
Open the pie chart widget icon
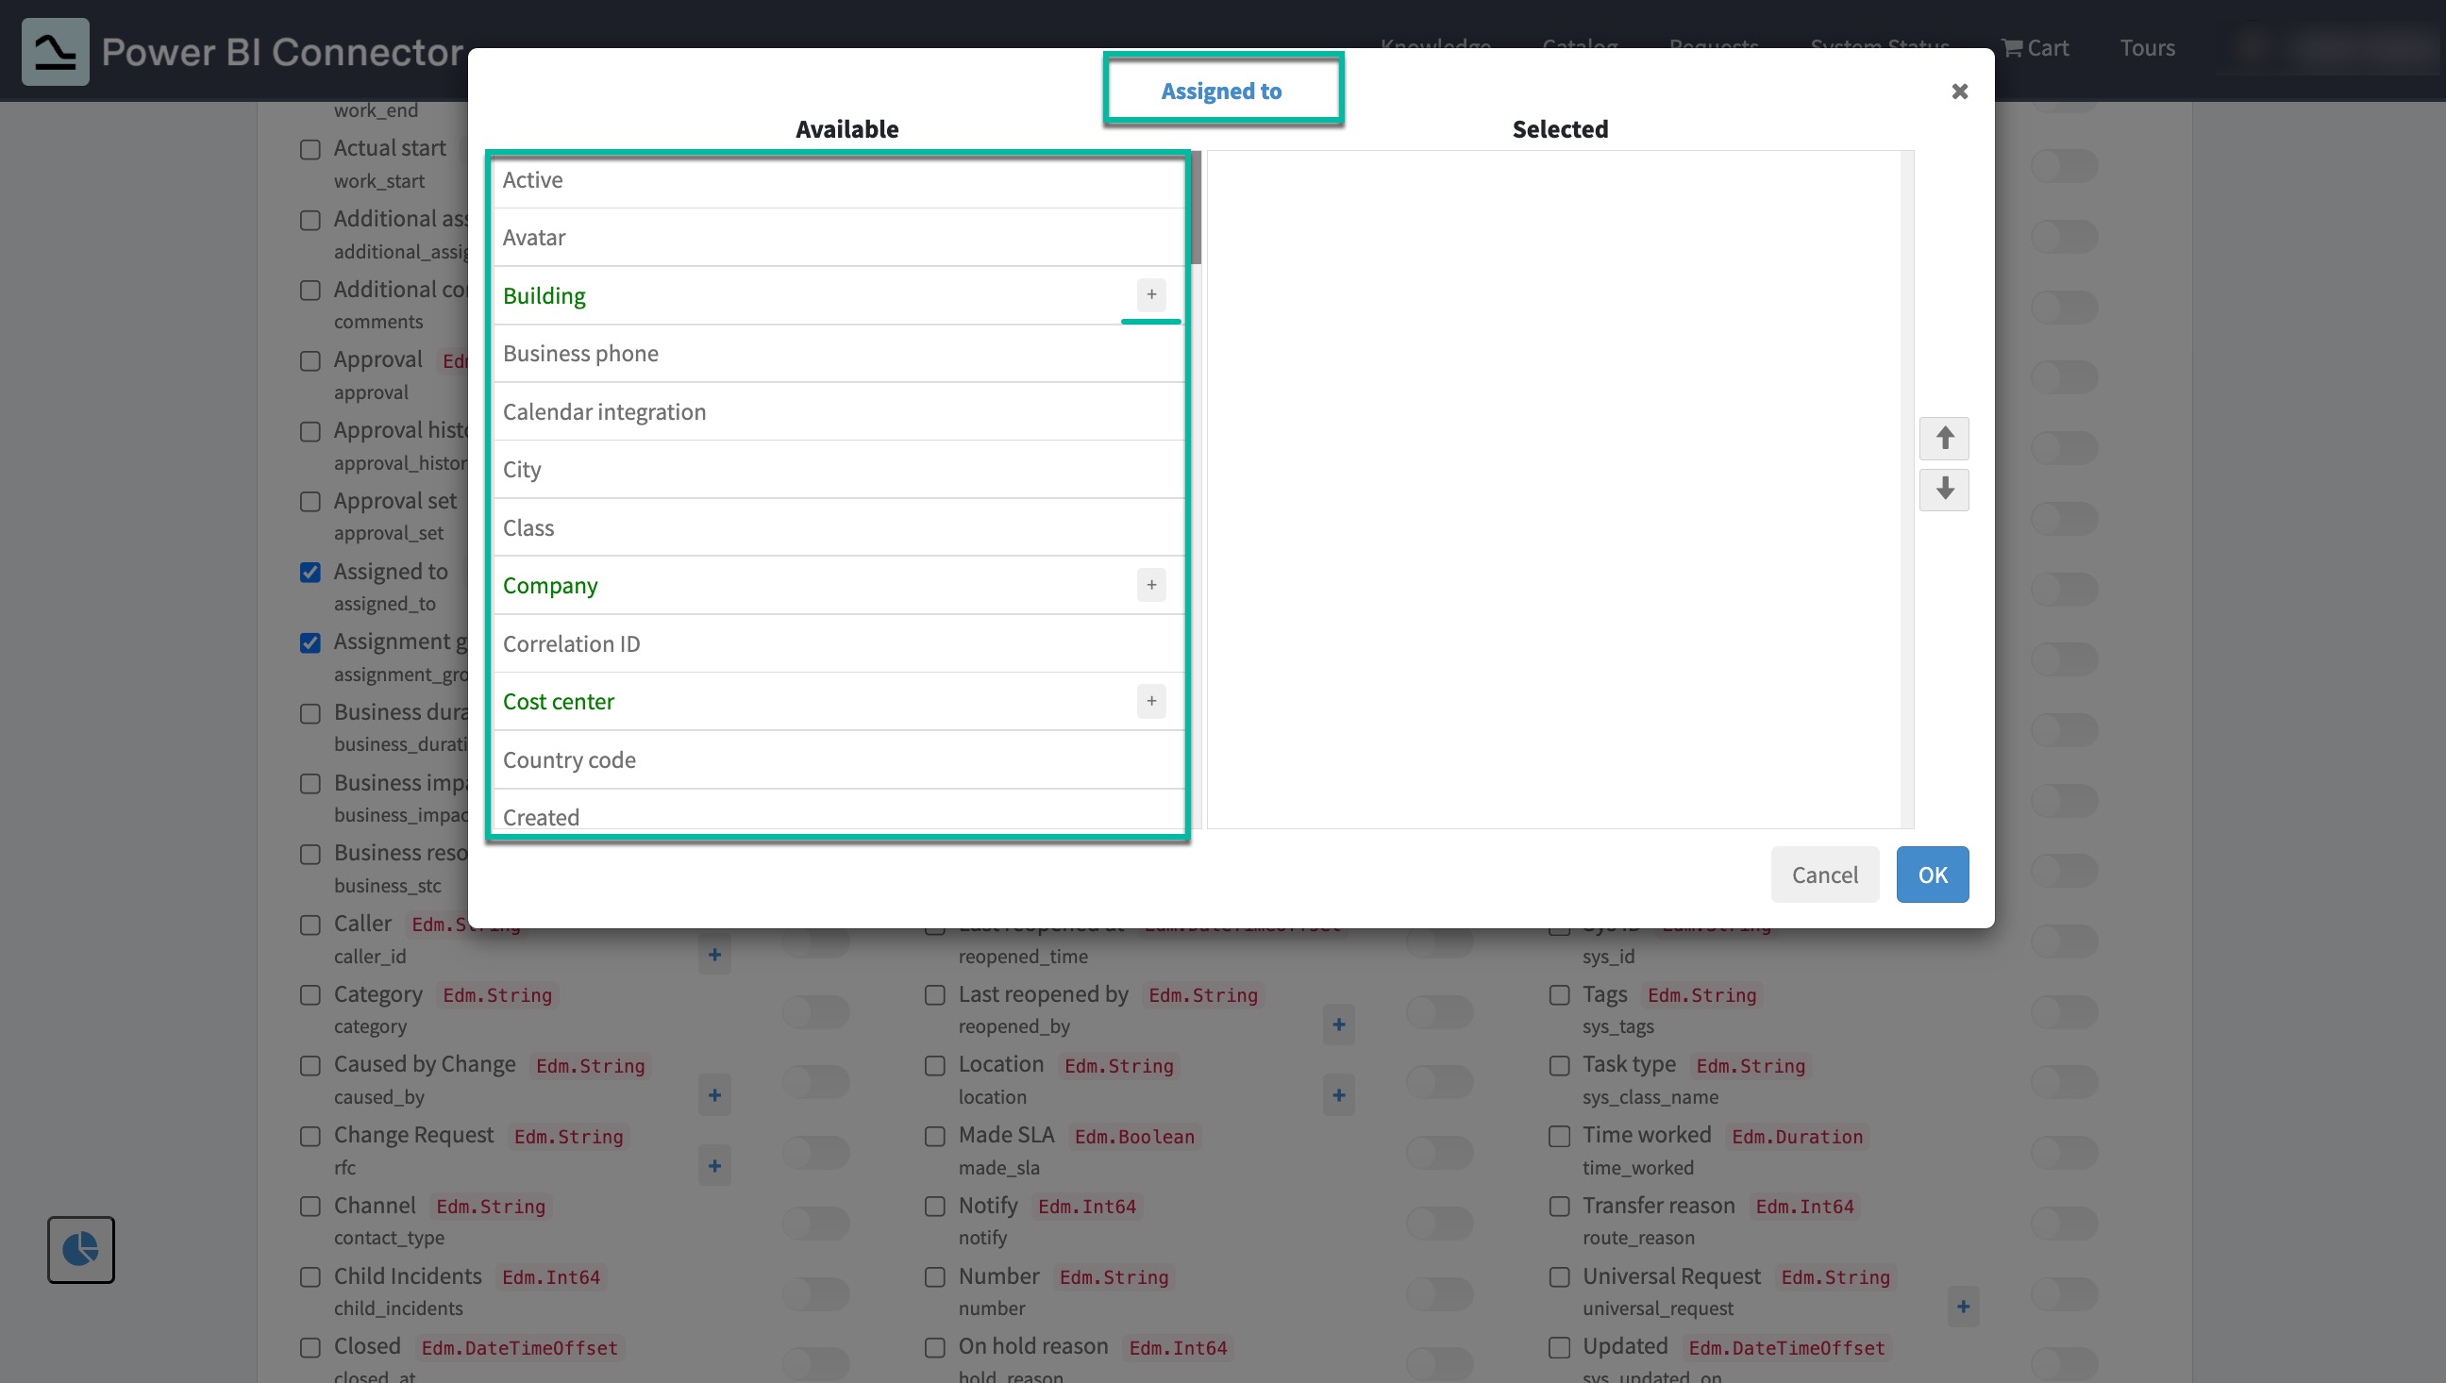click(81, 1249)
